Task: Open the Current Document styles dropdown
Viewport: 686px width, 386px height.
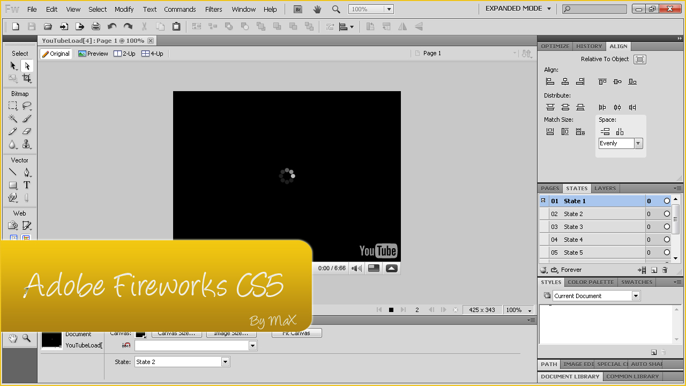Action: (636, 296)
